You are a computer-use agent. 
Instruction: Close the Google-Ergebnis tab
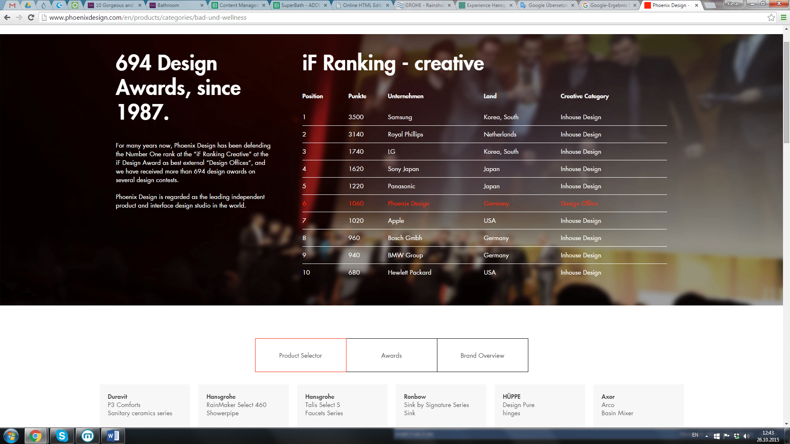(x=634, y=5)
